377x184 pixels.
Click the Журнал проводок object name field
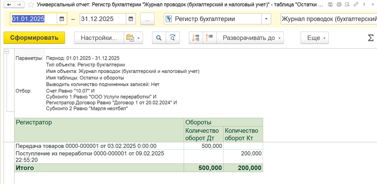coord(327,19)
